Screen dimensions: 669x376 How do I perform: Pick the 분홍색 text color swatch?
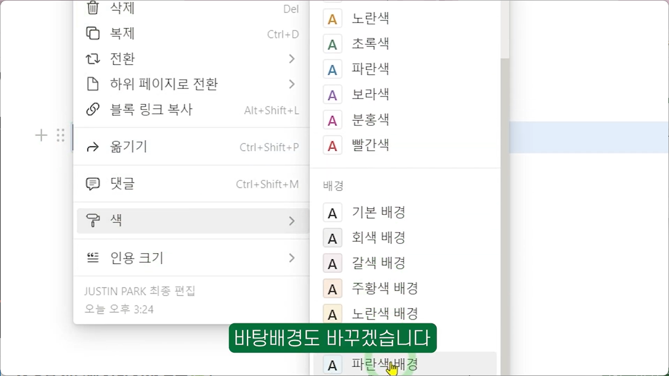tap(332, 120)
